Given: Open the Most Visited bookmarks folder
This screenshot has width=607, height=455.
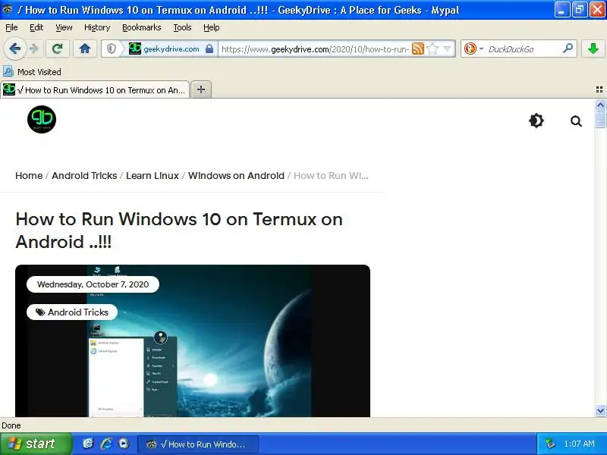Looking at the screenshot, I should pos(32,72).
